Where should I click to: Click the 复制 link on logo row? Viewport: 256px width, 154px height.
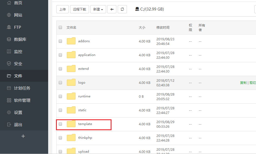pos(243,83)
